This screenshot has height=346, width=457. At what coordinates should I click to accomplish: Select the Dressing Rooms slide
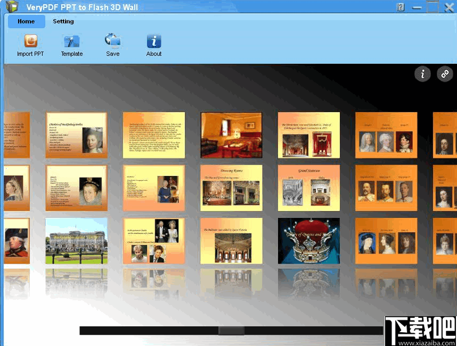click(x=231, y=188)
